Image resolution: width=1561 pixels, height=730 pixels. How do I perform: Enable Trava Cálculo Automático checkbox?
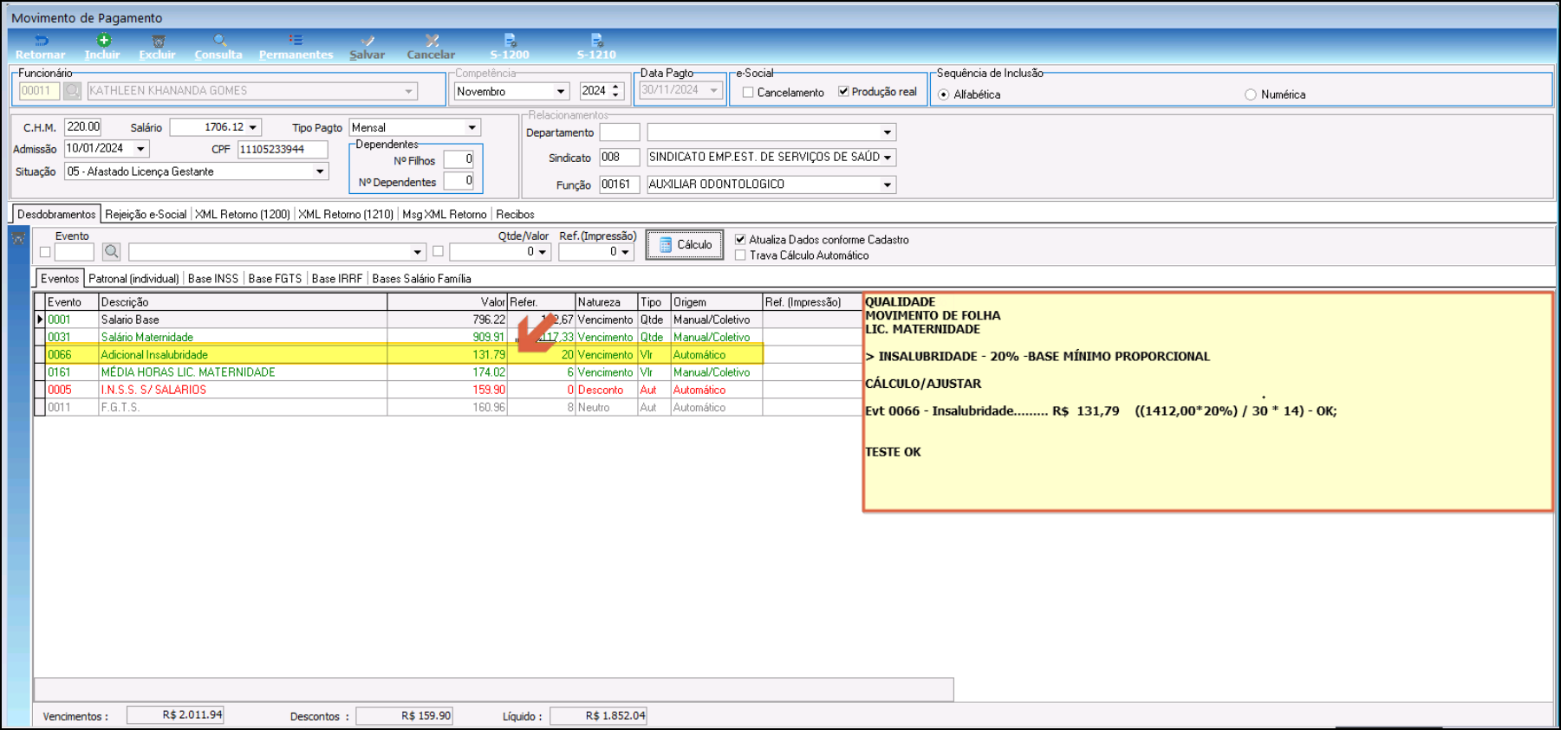tap(740, 255)
